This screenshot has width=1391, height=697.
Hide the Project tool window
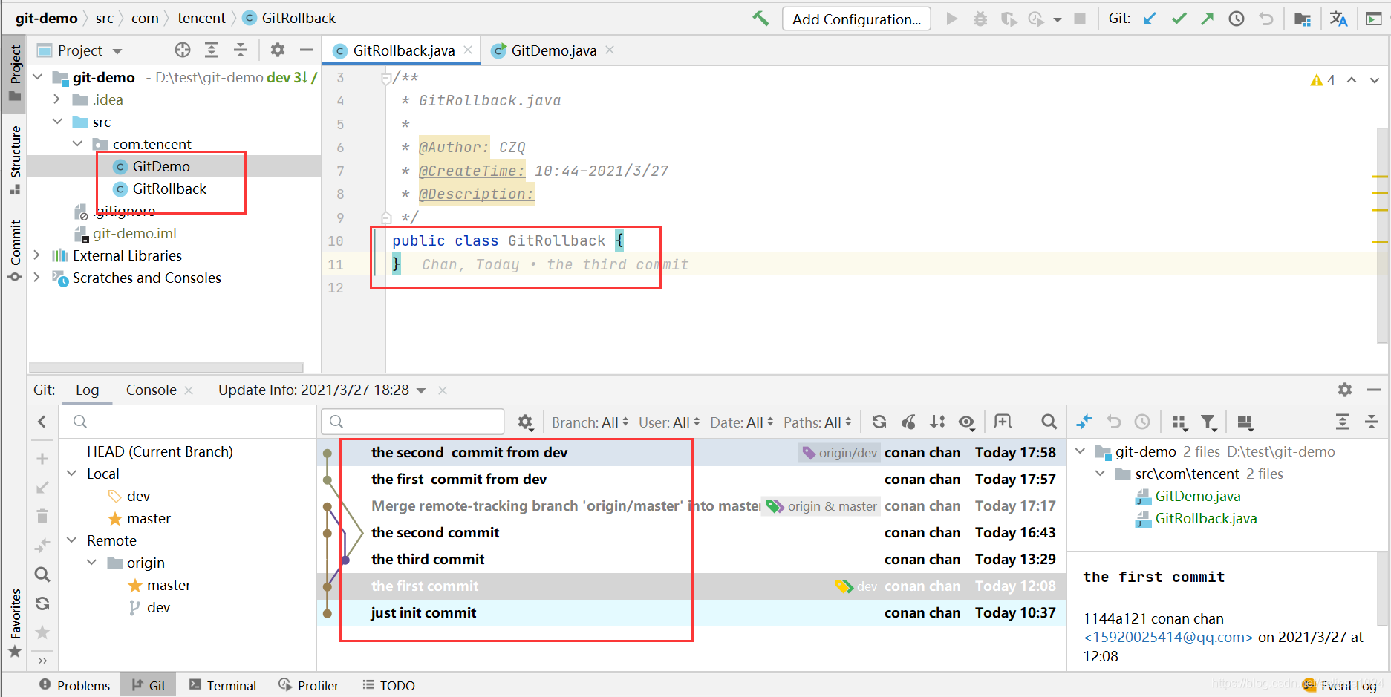pos(307,50)
